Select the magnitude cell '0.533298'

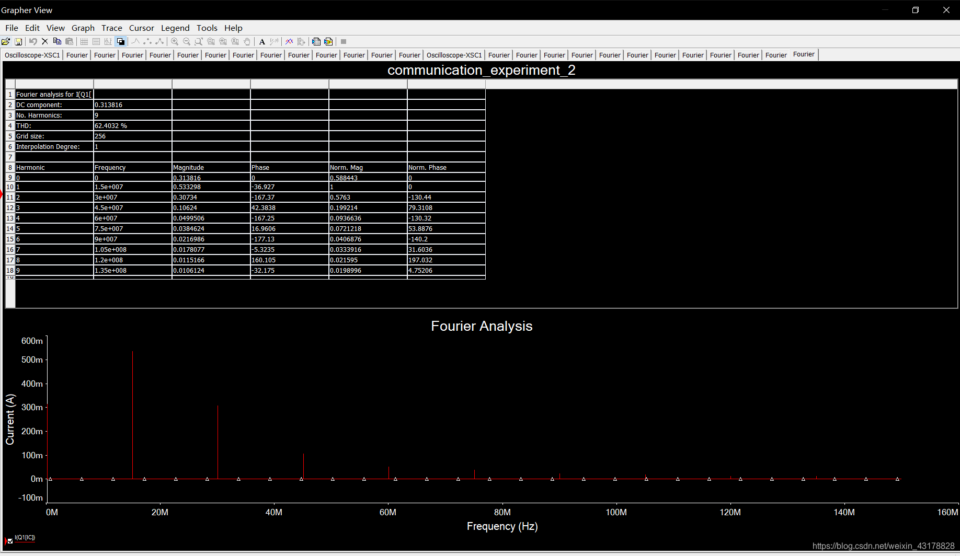[x=211, y=187]
